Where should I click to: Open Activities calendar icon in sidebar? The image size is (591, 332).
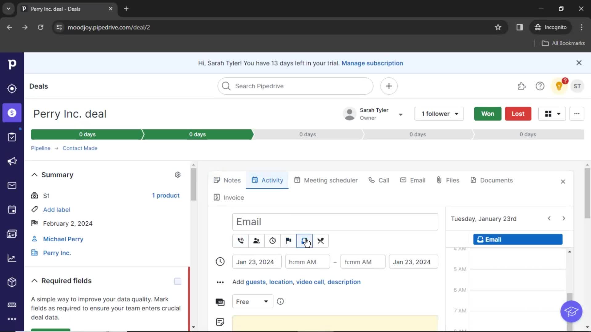click(x=12, y=210)
